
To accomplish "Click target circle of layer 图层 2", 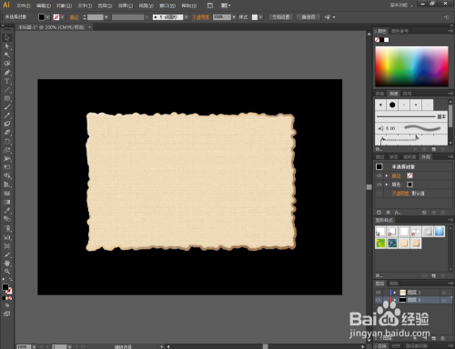I will (444, 300).
